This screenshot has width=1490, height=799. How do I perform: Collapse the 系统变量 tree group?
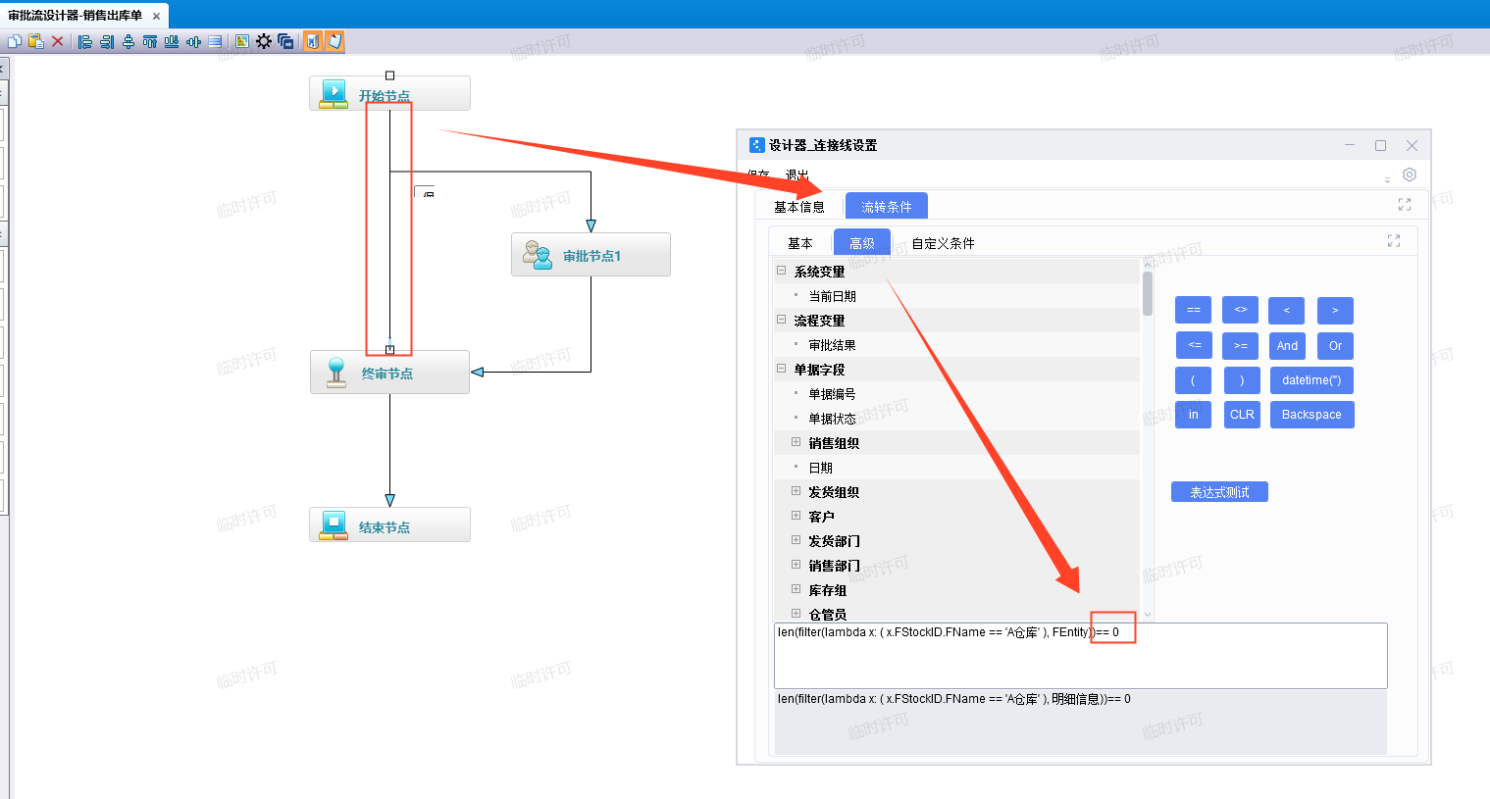point(782,271)
